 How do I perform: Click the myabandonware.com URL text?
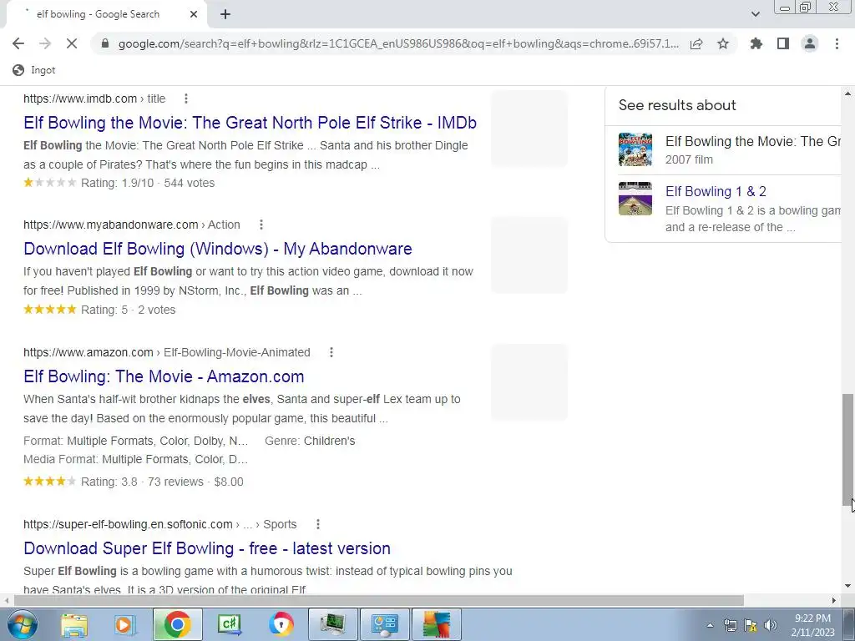click(131, 225)
